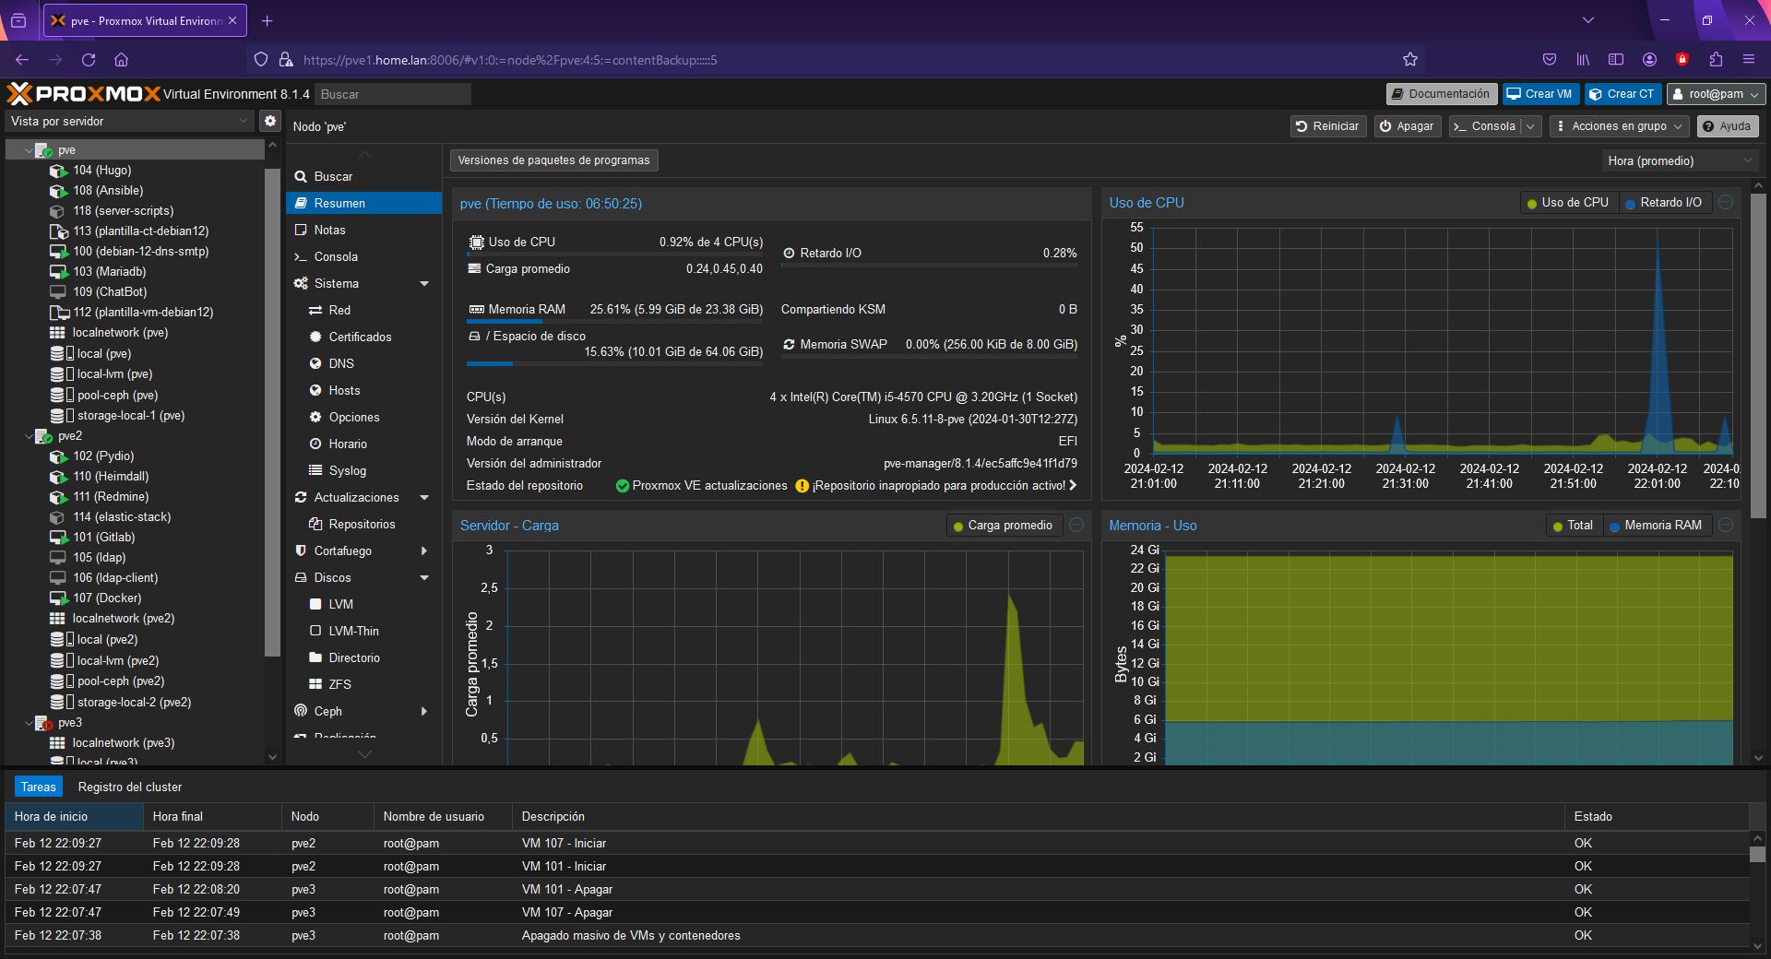Collapse the pve2 node in tree
Image resolution: width=1771 pixels, height=959 pixels.
pyautogui.click(x=28, y=436)
